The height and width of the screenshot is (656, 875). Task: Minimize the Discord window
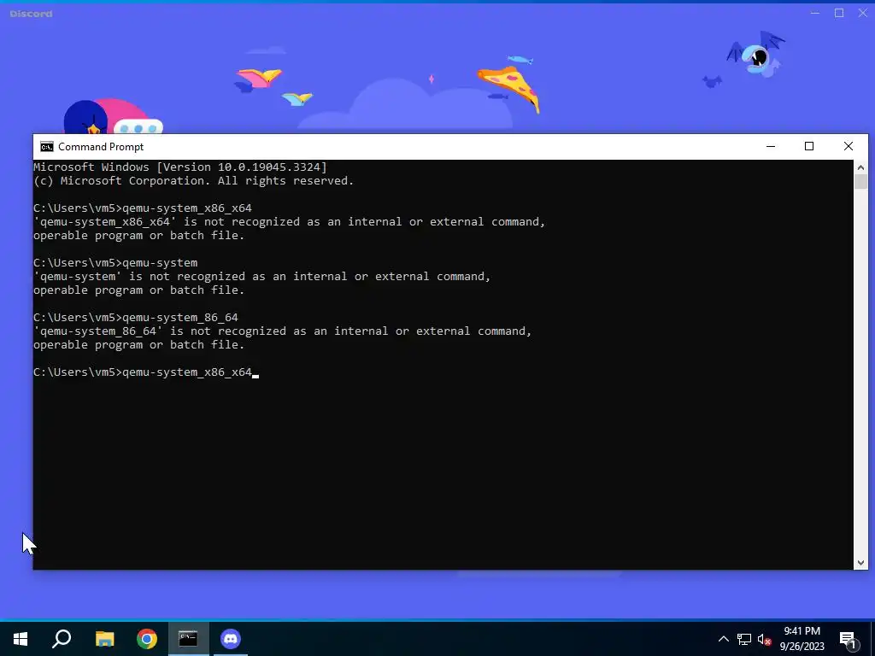click(x=815, y=13)
